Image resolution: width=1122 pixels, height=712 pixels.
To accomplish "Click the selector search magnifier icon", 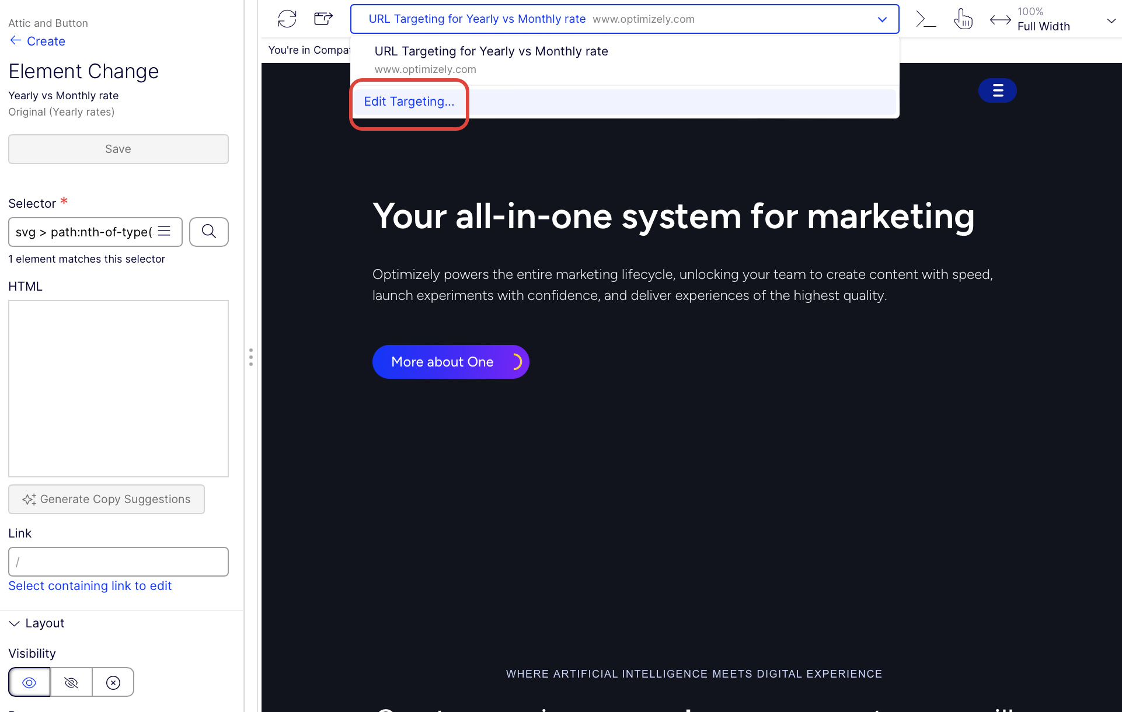I will pos(208,232).
